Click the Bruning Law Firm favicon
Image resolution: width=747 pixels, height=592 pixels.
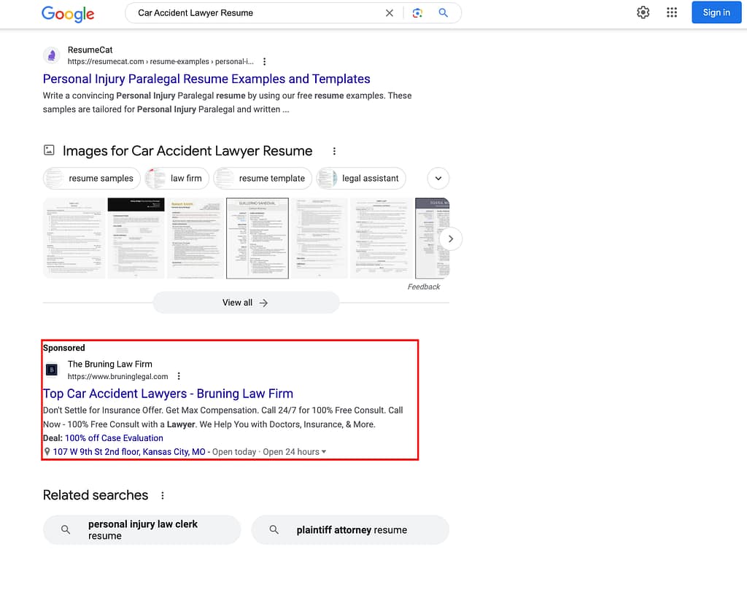click(52, 370)
